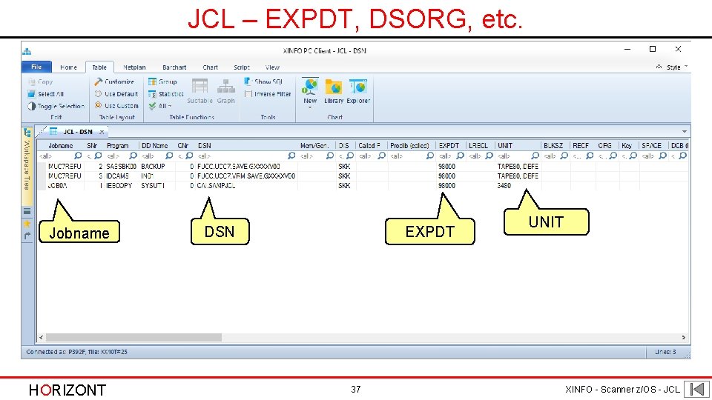The image size is (712, 400).
Task: Click the horizontal scrollbar thumb
Action: pos(133,338)
